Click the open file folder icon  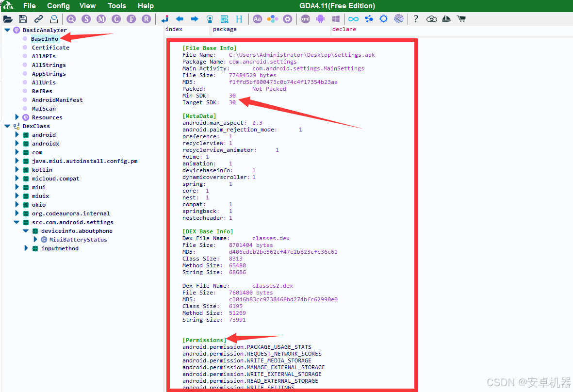pos(8,19)
